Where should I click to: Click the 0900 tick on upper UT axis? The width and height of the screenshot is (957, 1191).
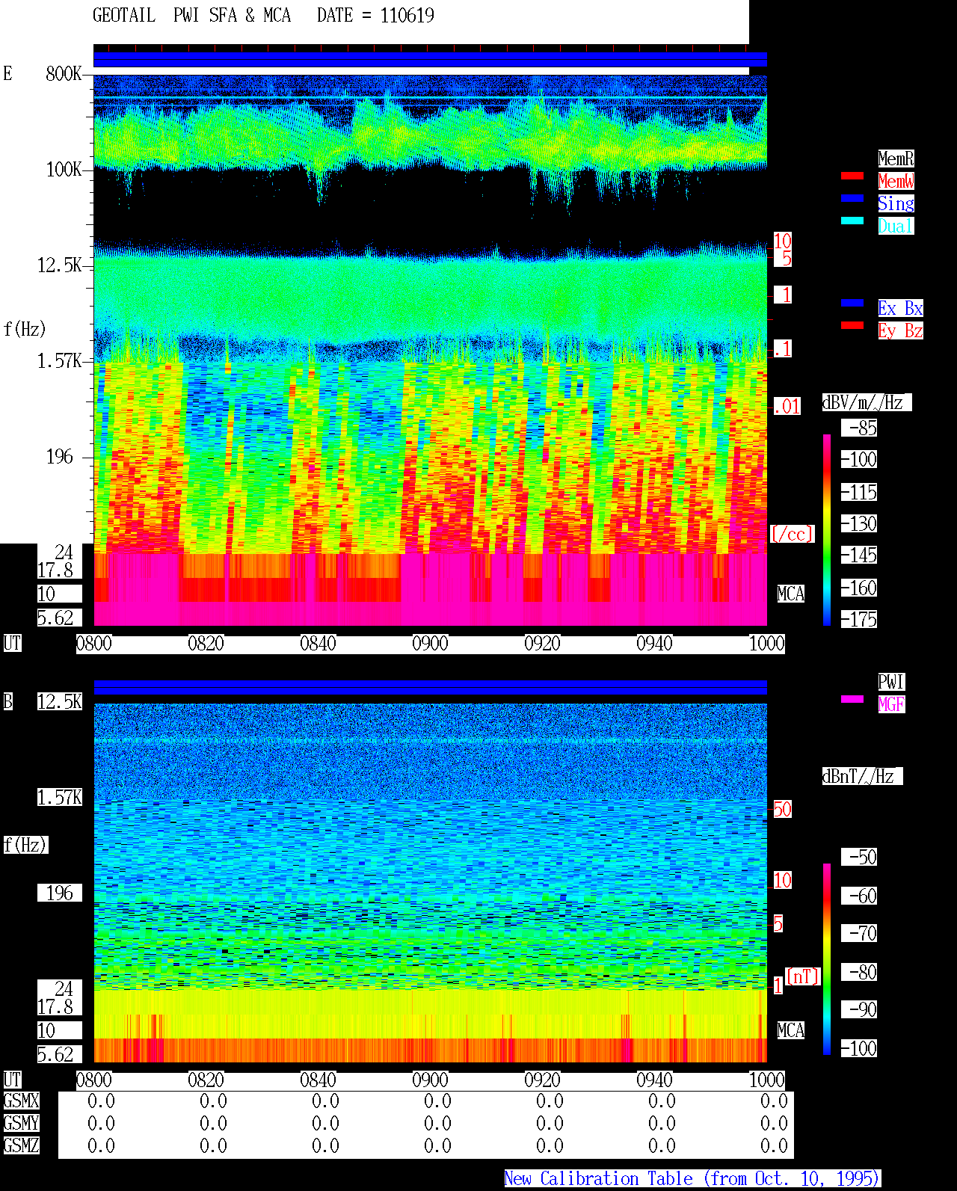[430, 644]
